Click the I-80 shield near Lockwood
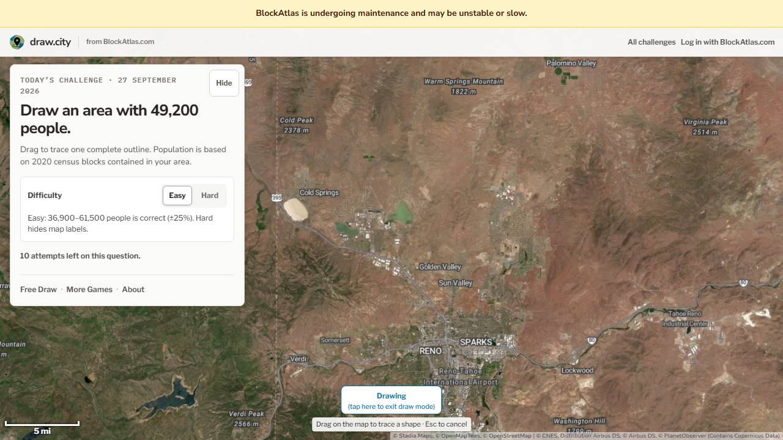 592,340
